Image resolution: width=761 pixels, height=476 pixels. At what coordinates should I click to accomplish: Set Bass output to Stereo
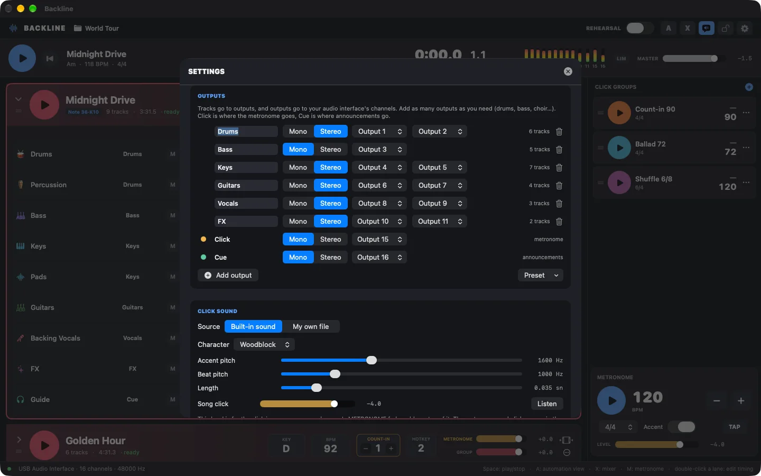[330, 150]
